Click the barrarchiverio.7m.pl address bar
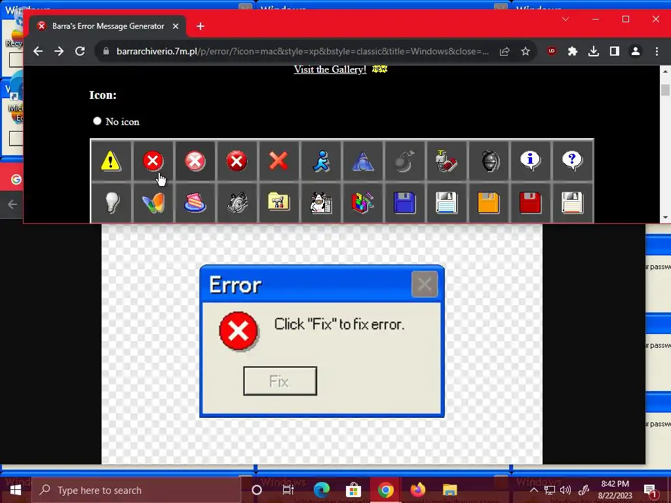 tap(302, 51)
